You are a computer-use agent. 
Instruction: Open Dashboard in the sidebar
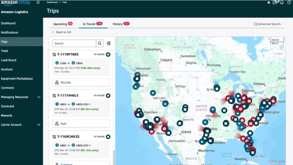[x=8, y=23]
